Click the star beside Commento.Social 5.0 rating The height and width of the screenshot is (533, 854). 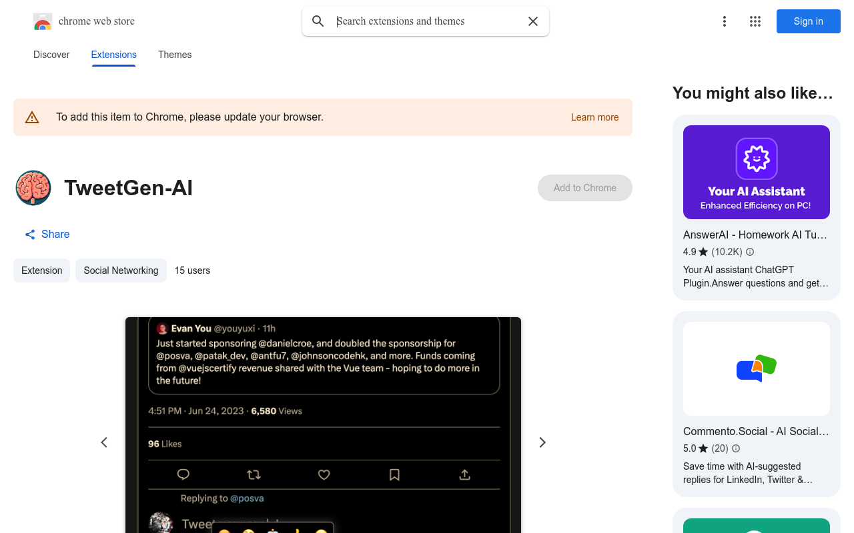coord(703,448)
